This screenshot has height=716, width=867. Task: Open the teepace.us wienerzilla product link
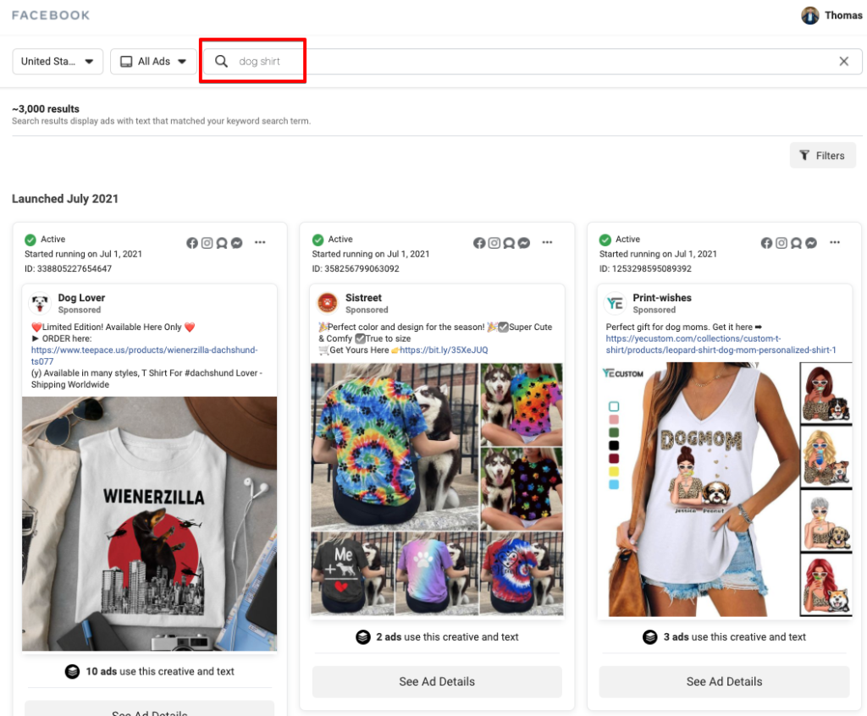pos(144,355)
